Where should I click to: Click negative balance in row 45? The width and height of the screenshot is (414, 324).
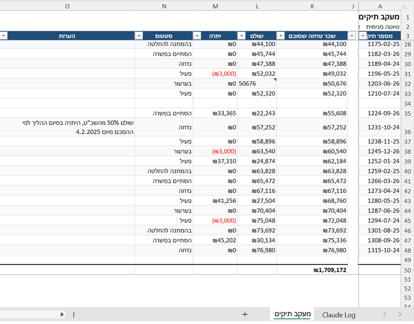click(x=215, y=221)
